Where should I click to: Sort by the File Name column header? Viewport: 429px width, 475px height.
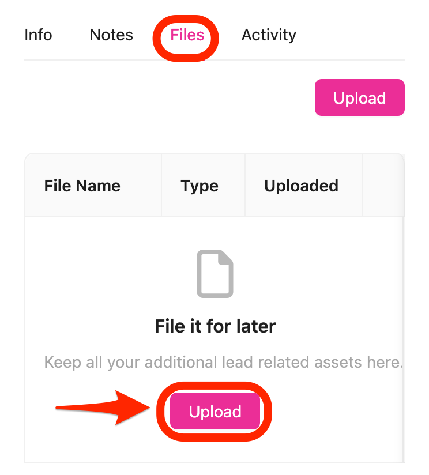coord(82,186)
